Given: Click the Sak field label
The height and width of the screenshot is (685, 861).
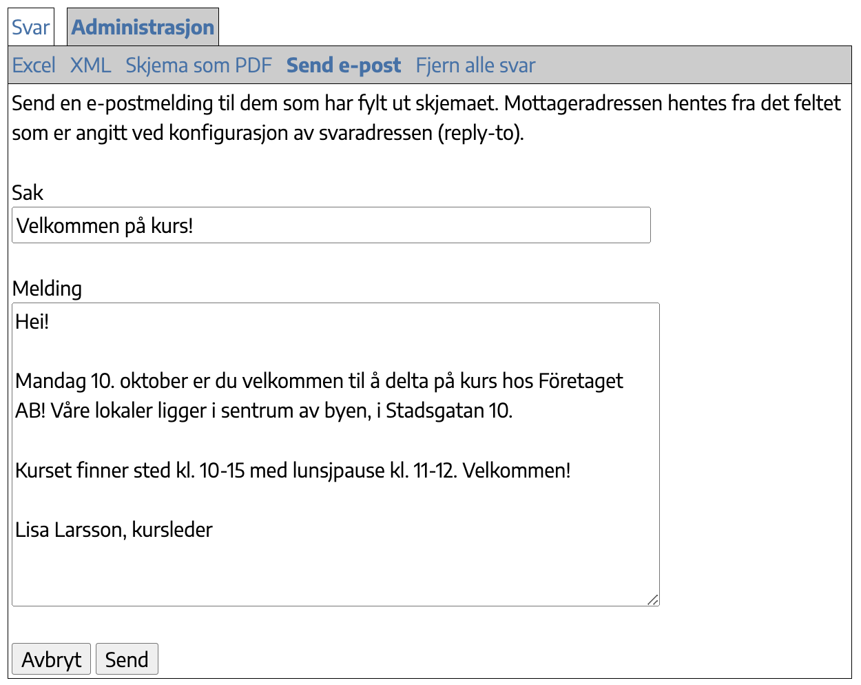Looking at the screenshot, I should click(x=28, y=192).
